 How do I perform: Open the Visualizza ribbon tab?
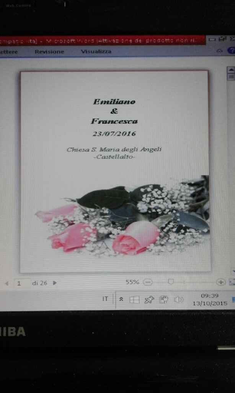pos(96,51)
